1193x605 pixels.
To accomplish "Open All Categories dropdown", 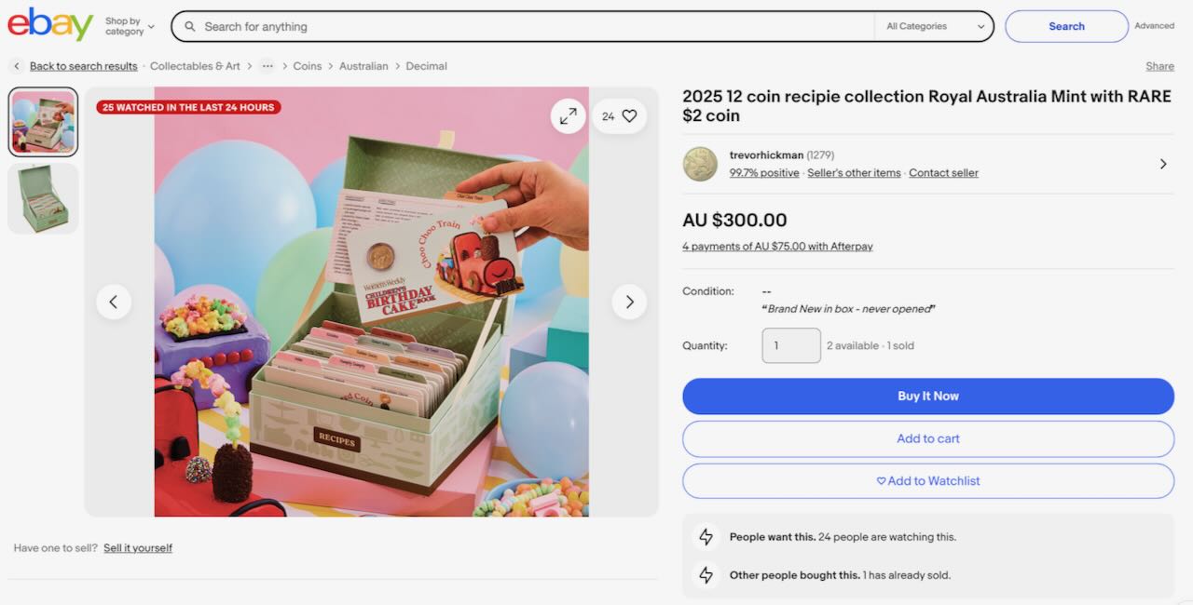I will [935, 26].
